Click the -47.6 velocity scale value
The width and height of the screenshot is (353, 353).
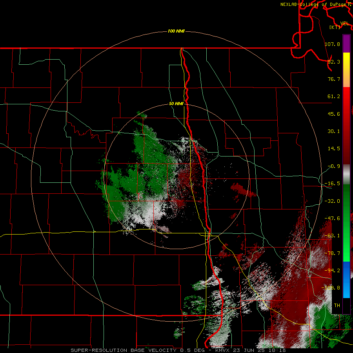[x=332, y=218]
